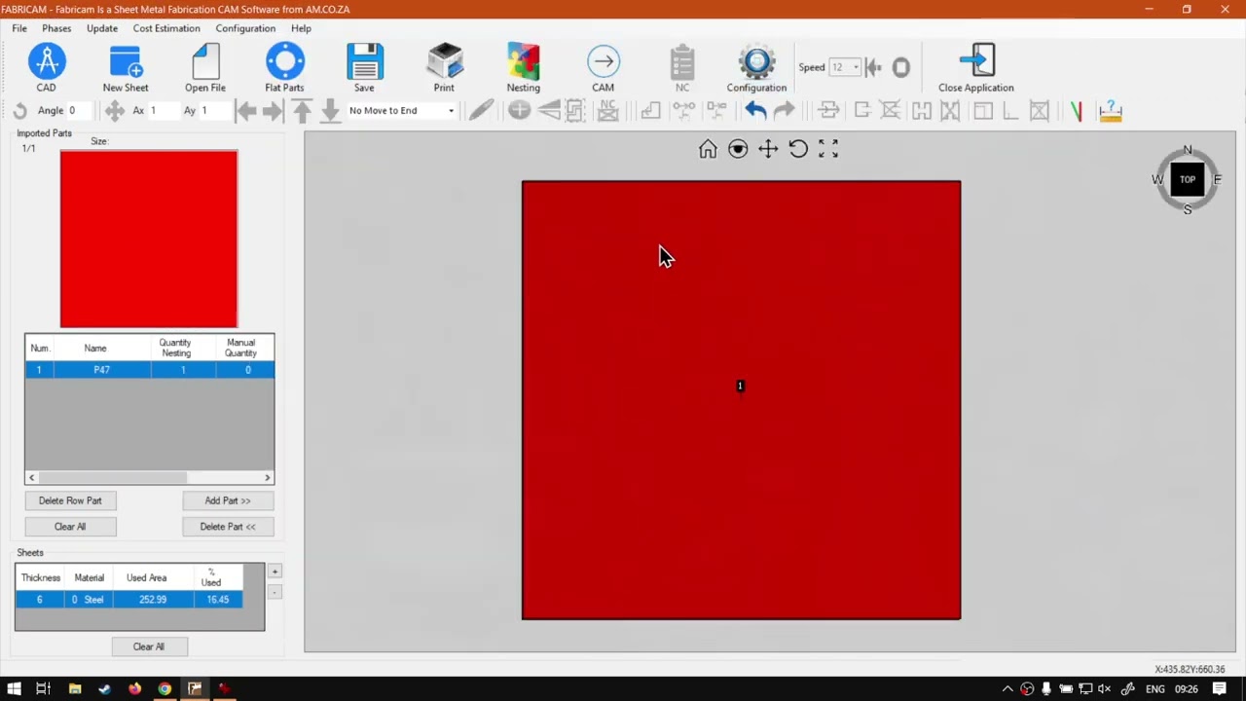This screenshot has width=1246, height=701.
Task: Click the move right arrow icon
Action: click(274, 111)
